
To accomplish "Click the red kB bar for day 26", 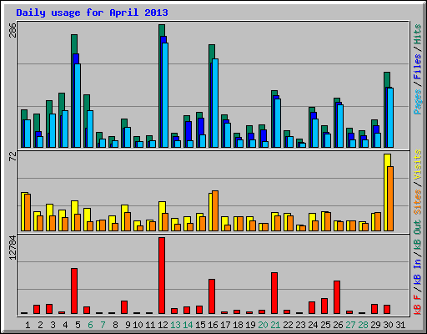I will (337, 297).
